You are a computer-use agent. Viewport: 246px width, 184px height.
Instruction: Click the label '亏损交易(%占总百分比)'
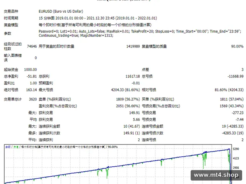click(161, 106)
